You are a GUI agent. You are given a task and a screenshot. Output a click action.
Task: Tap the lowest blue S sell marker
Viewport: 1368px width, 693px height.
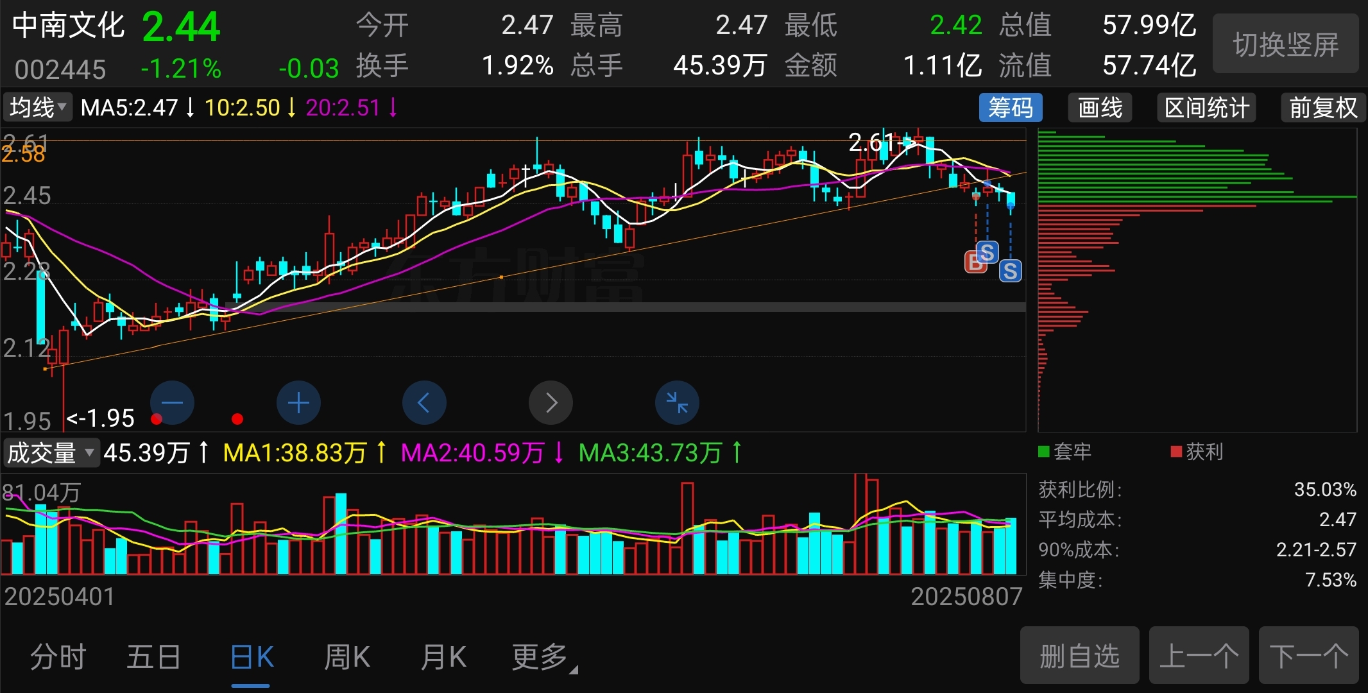tap(1011, 271)
